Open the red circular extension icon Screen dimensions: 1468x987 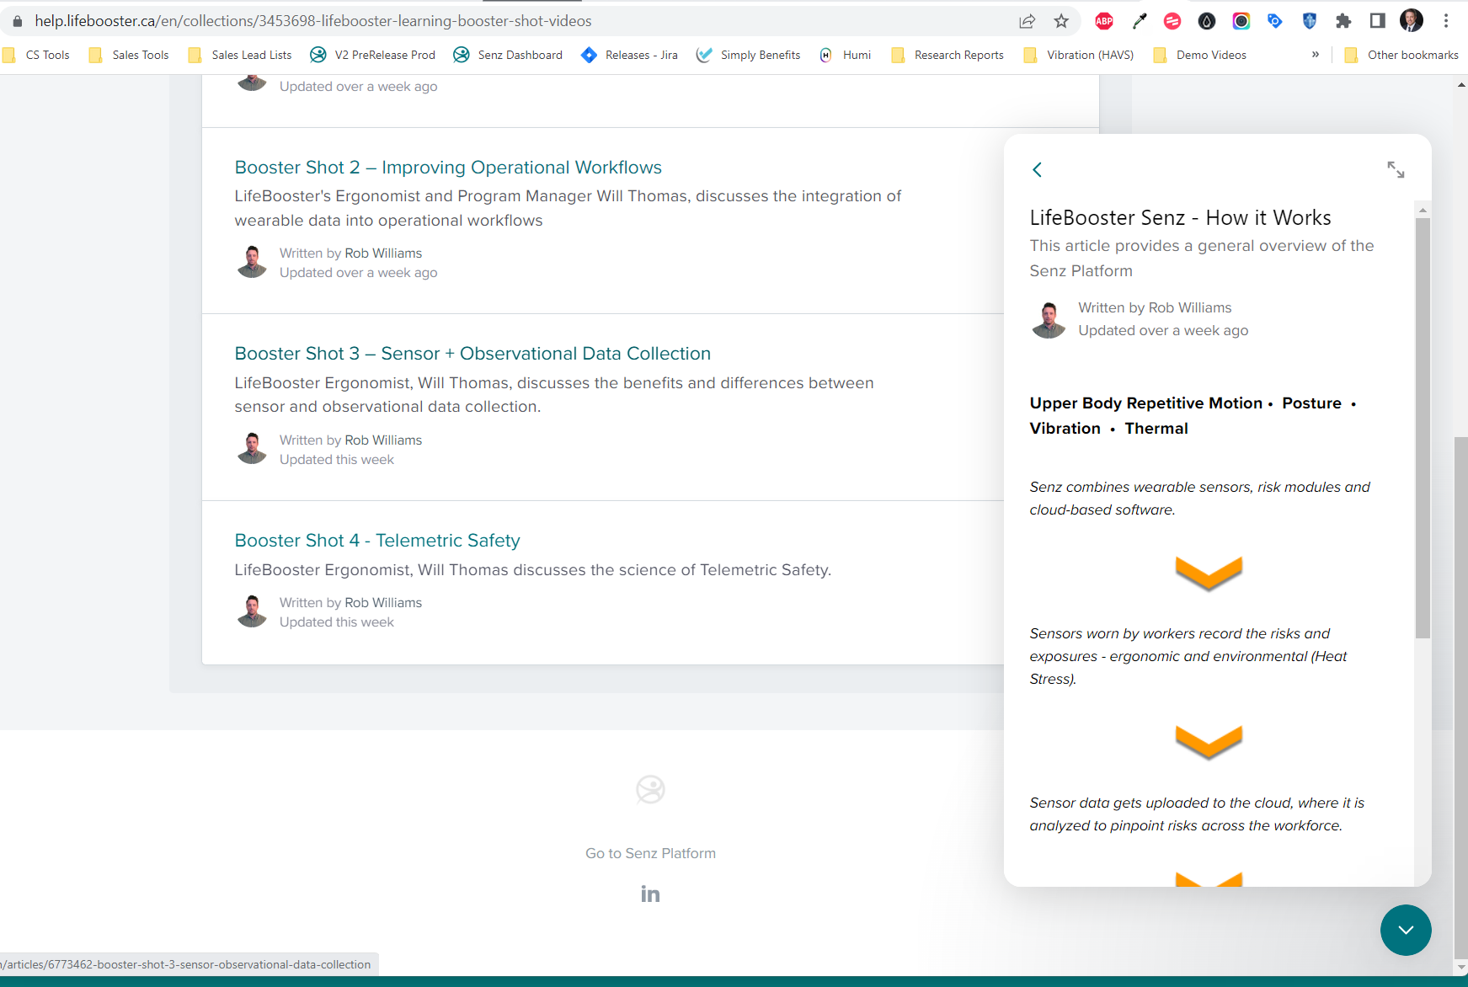tap(1172, 21)
